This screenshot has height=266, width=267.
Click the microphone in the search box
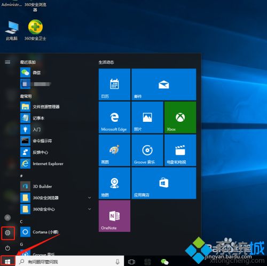117,262
